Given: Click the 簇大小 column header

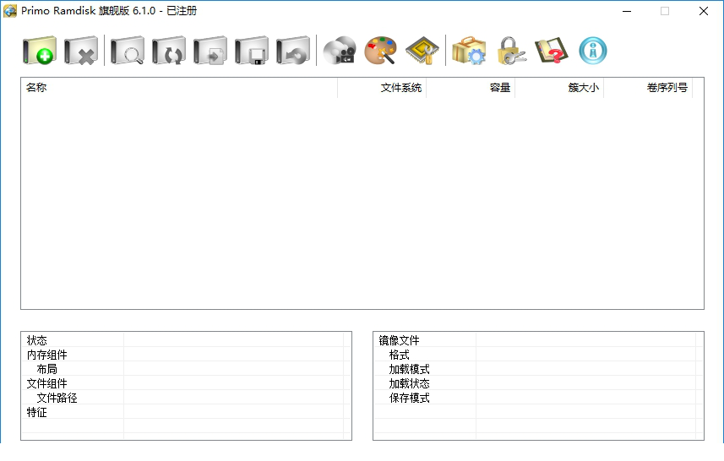Looking at the screenshot, I should (x=559, y=88).
